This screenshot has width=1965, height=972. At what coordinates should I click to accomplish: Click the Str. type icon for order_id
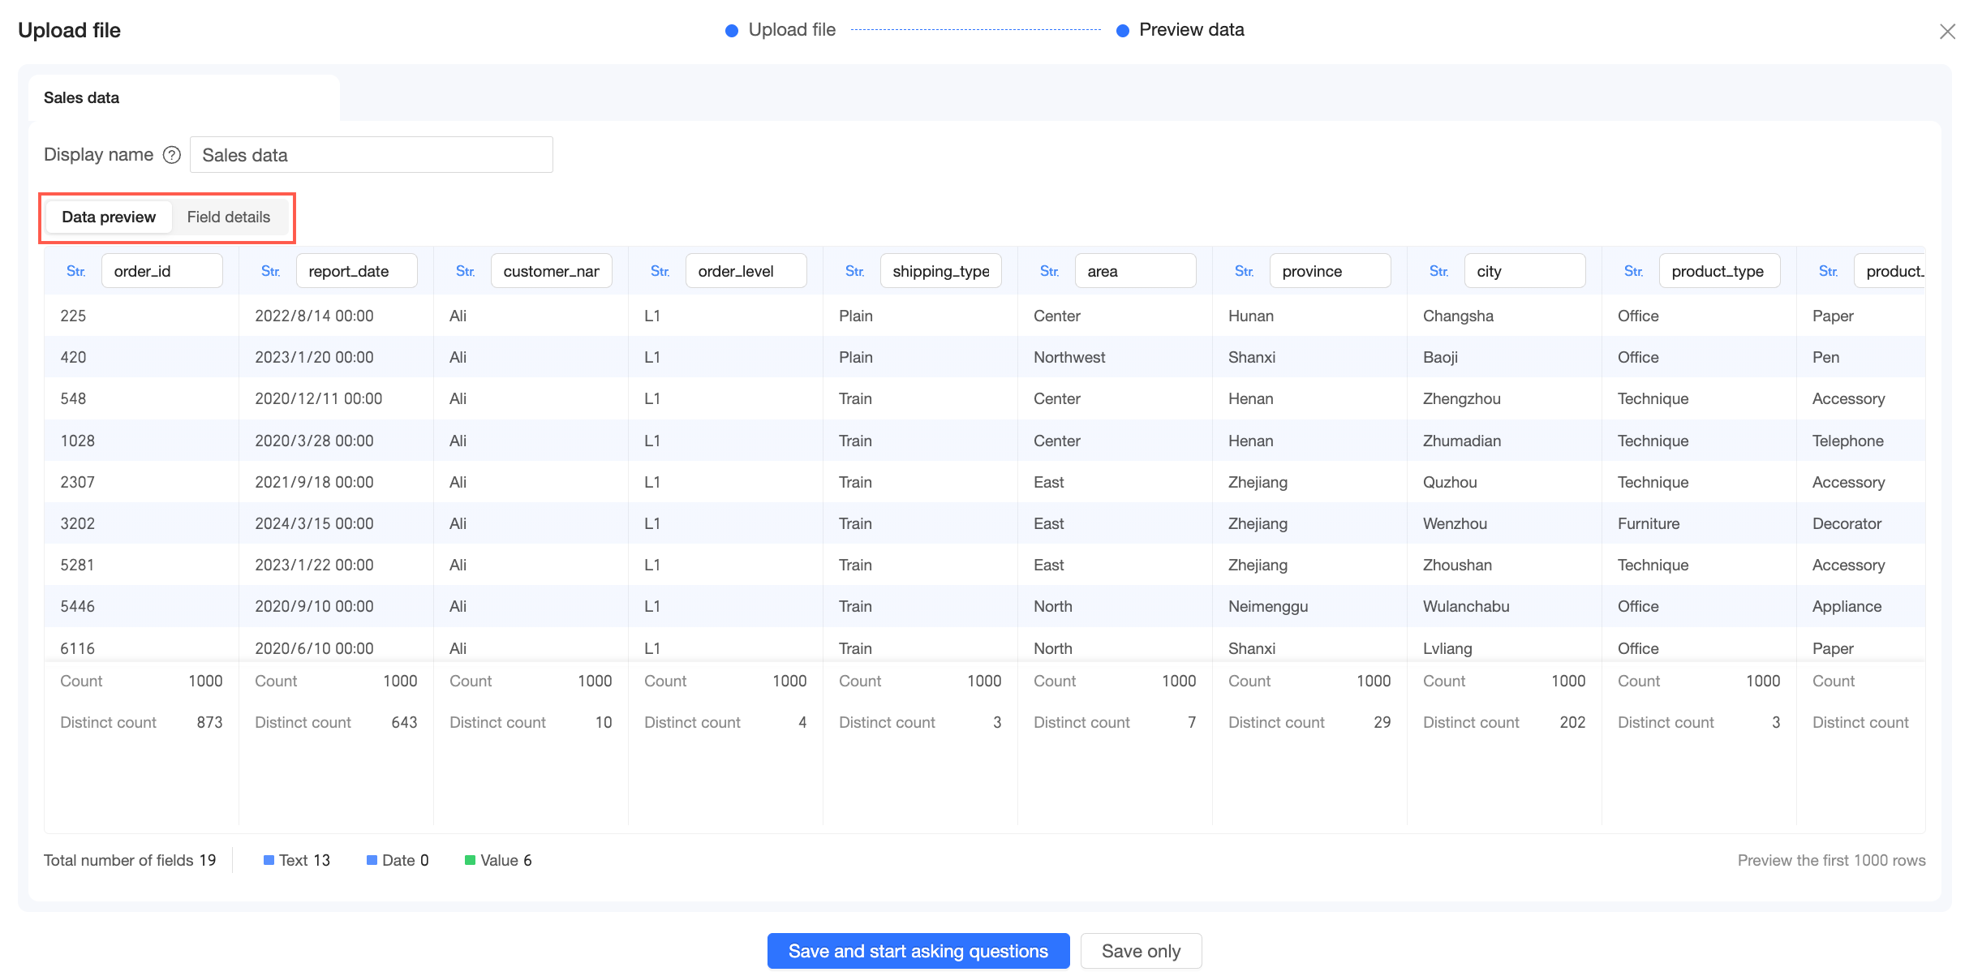(x=75, y=271)
